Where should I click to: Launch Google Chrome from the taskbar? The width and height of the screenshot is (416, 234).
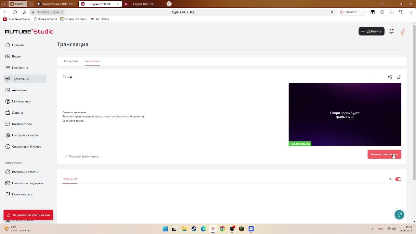[222, 229]
